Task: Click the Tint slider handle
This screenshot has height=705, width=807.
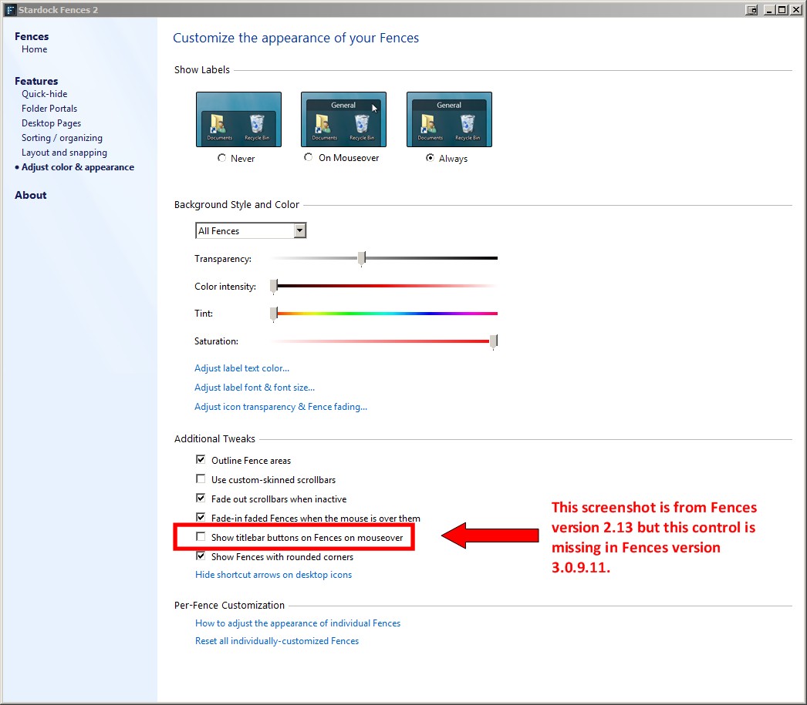Action: pos(274,314)
